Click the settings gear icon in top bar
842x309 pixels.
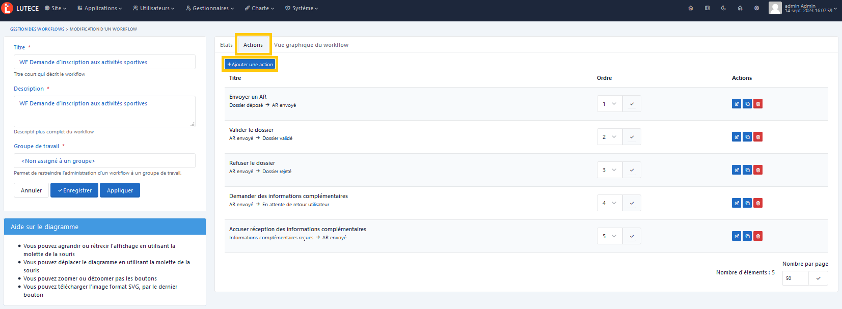pos(756,8)
